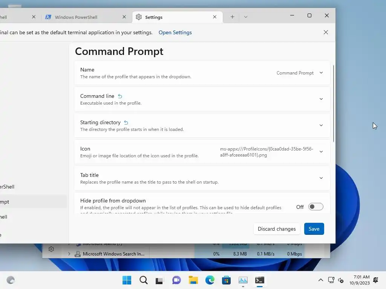The image size is (386, 289).
Task: Expand the Command line setting
Action: tap(202, 99)
